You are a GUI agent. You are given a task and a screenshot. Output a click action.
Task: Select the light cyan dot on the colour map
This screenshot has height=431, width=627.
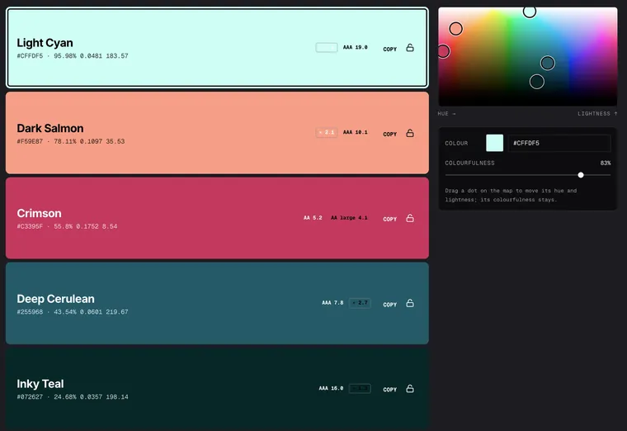click(x=530, y=12)
